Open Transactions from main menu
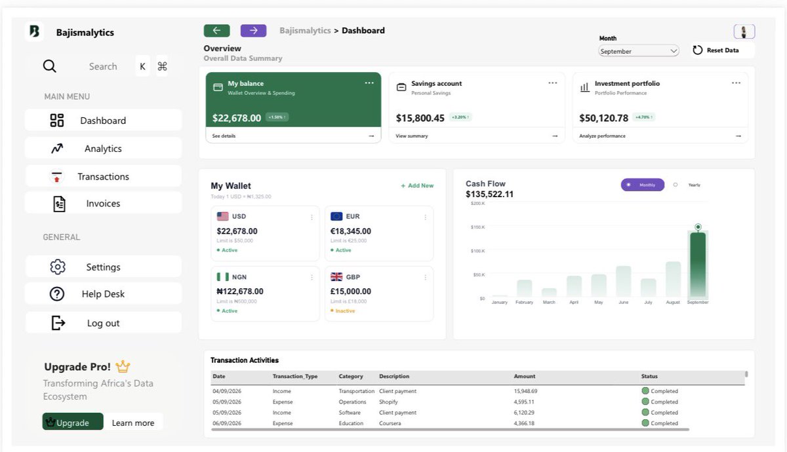Screen dimensions: 787x452 pyautogui.click(x=103, y=176)
